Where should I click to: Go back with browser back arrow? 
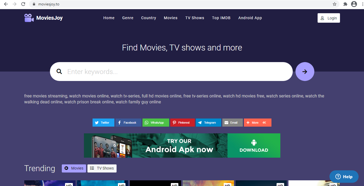[x=6, y=4]
